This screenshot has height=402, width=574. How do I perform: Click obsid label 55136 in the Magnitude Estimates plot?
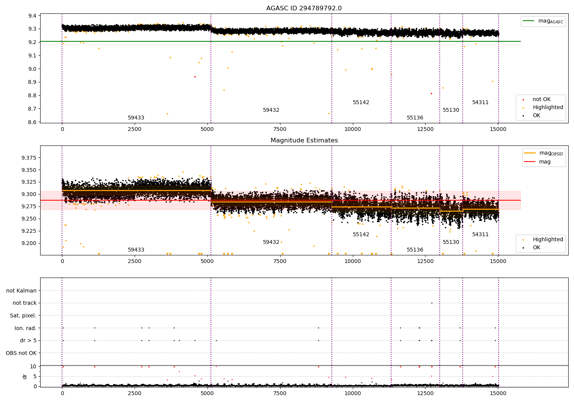tap(415, 250)
